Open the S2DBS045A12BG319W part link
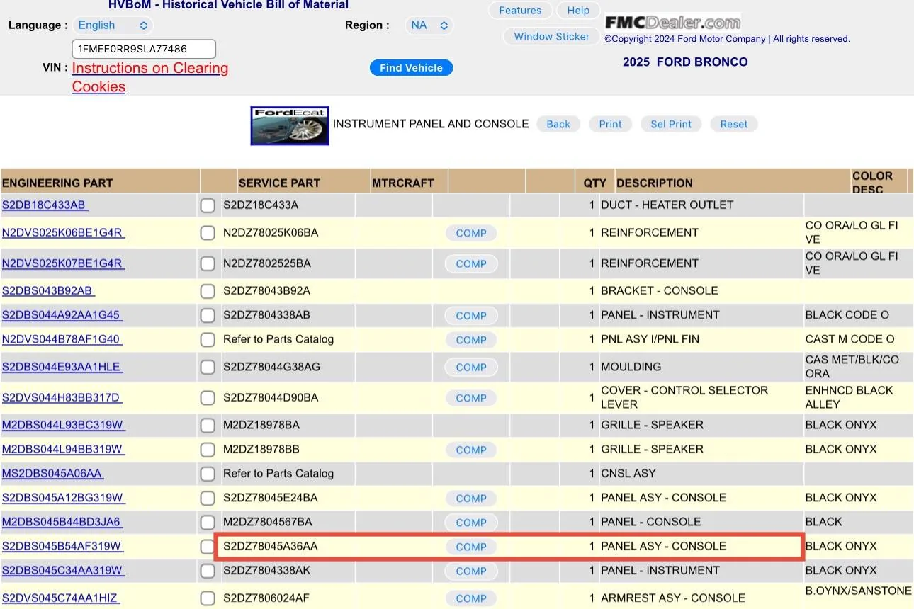 pos(63,498)
